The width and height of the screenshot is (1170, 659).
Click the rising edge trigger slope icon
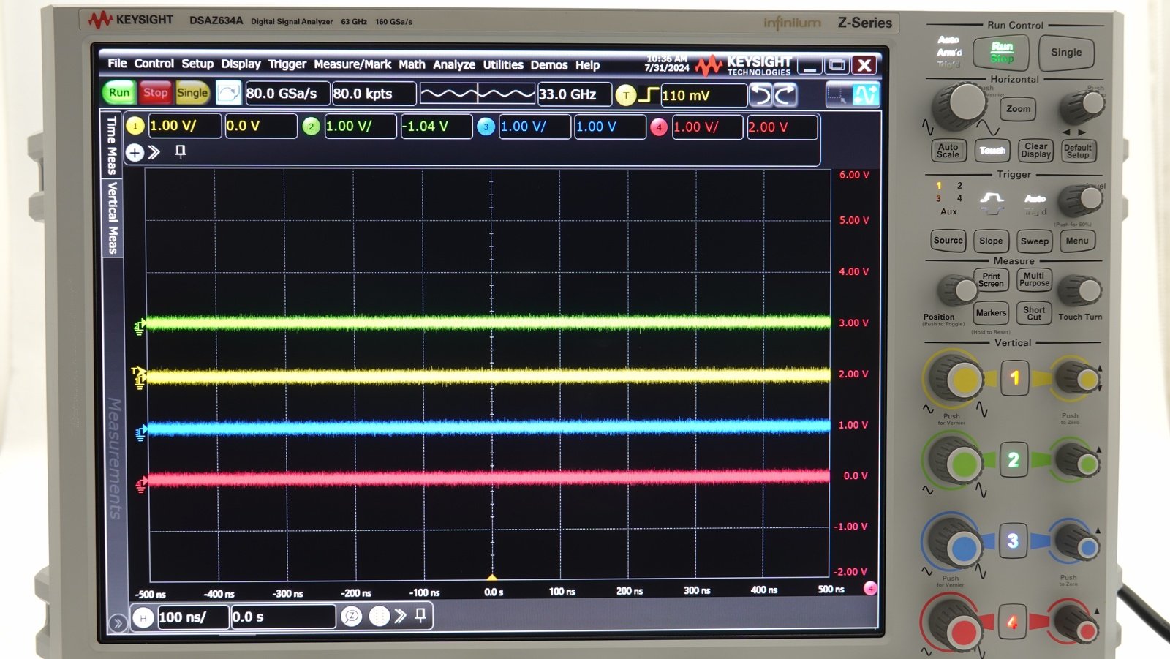coord(649,95)
